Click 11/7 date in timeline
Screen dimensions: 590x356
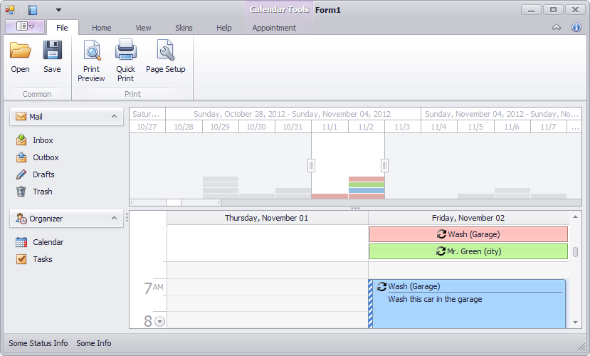coord(548,127)
